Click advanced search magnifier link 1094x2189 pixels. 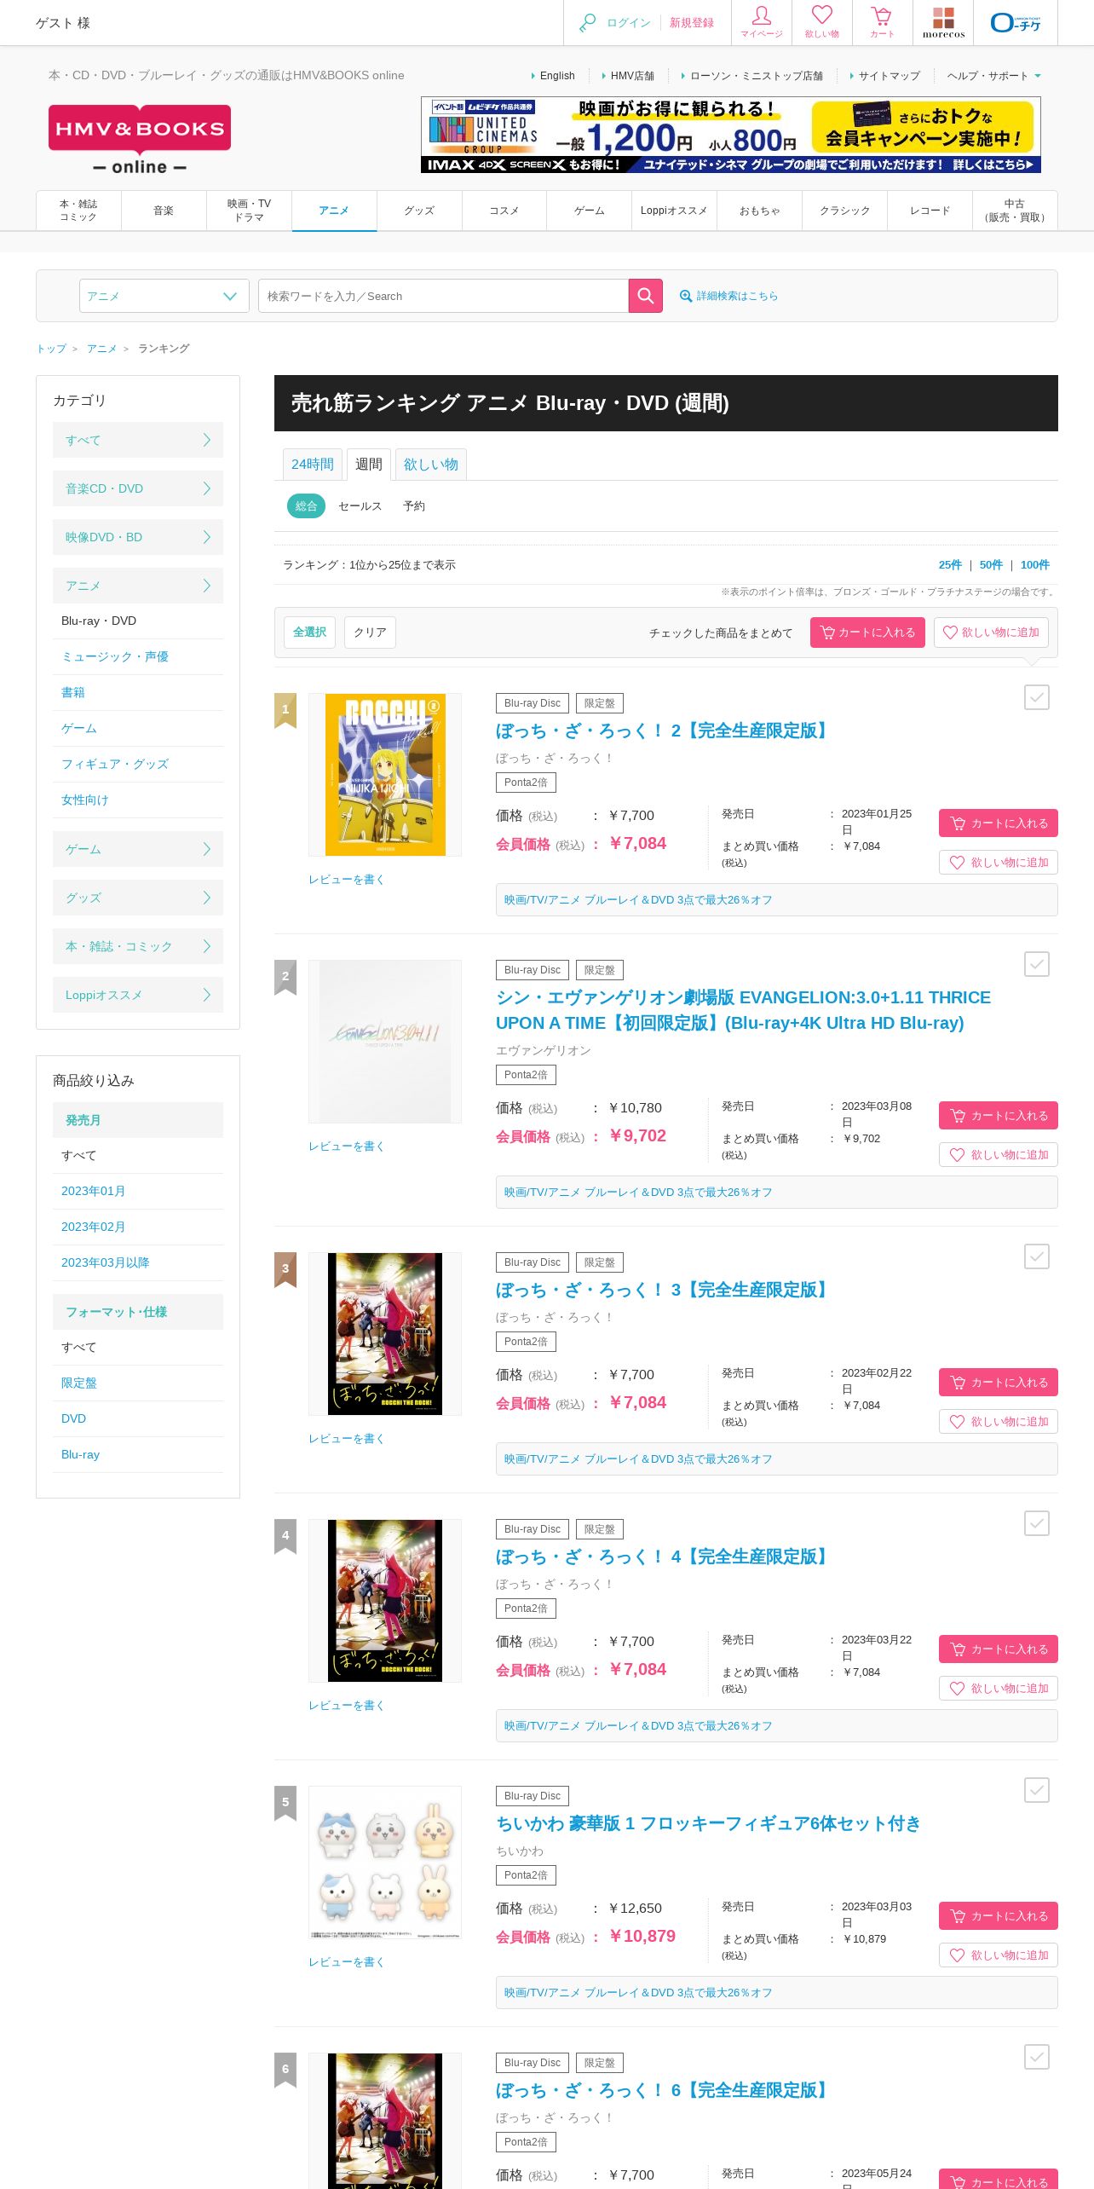(x=728, y=296)
